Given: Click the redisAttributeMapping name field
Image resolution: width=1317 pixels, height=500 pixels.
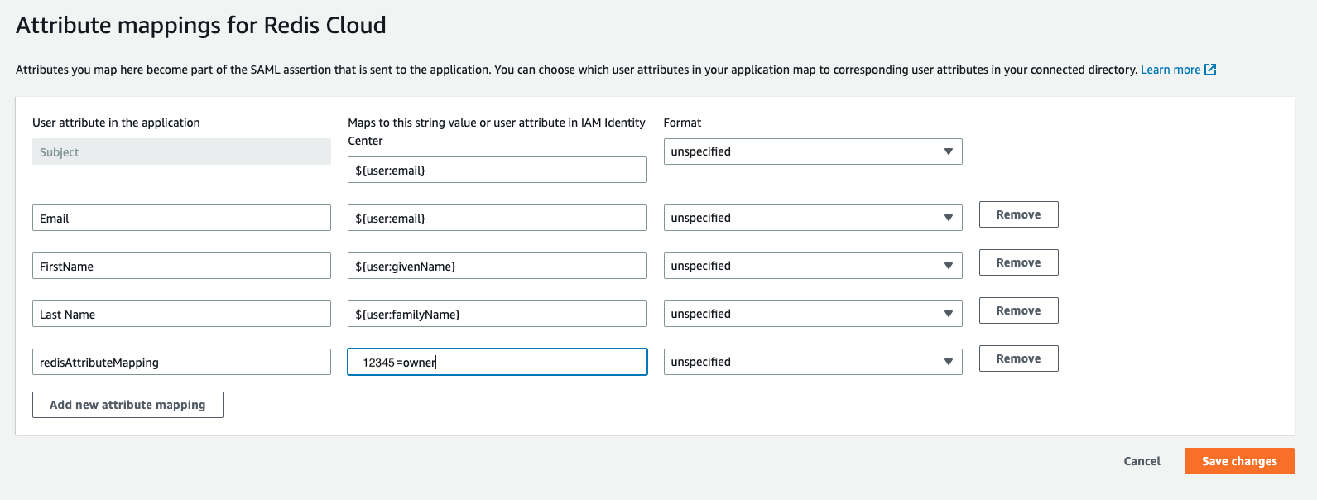Looking at the screenshot, I should [181, 363].
